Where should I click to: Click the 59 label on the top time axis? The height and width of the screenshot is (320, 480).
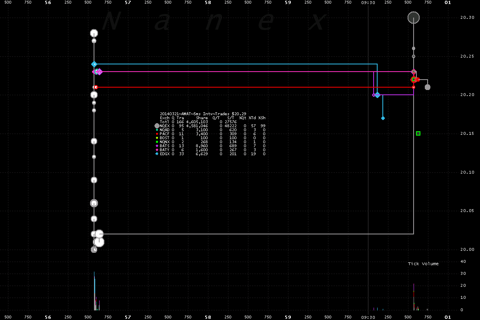click(288, 2)
